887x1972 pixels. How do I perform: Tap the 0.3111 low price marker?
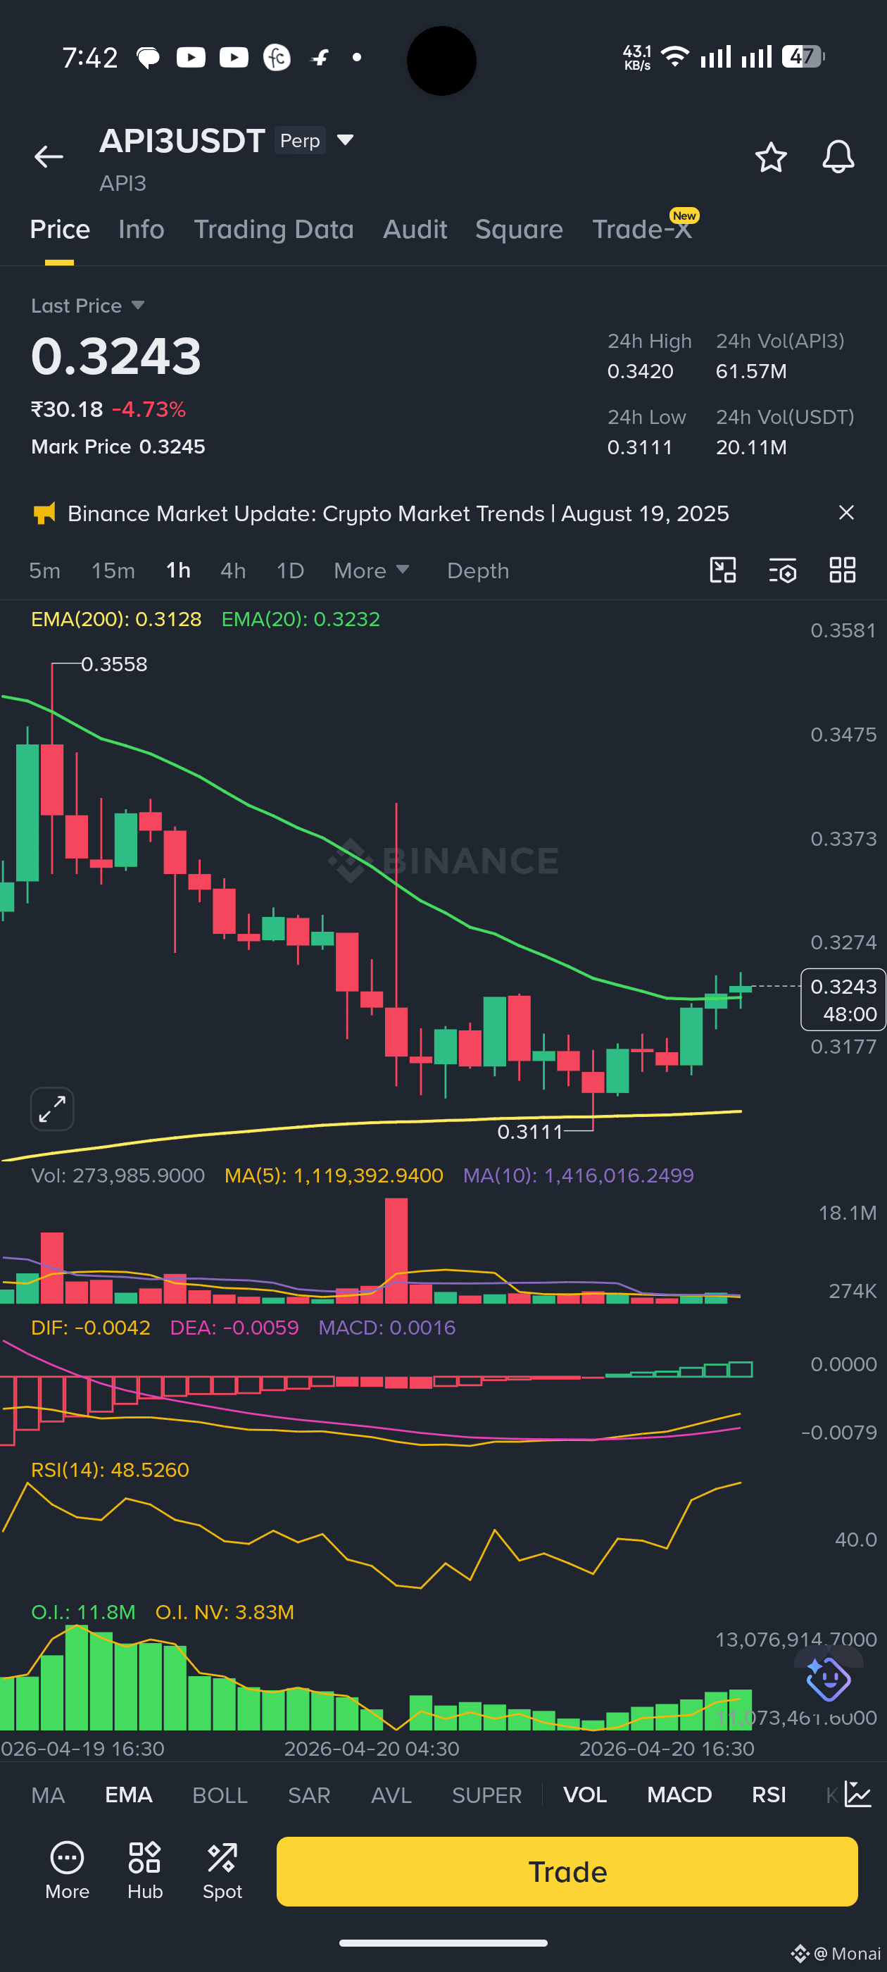coord(529,1132)
